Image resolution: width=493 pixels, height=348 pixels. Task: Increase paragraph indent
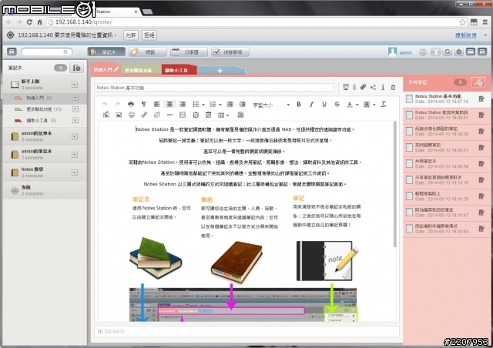tap(242, 104)
